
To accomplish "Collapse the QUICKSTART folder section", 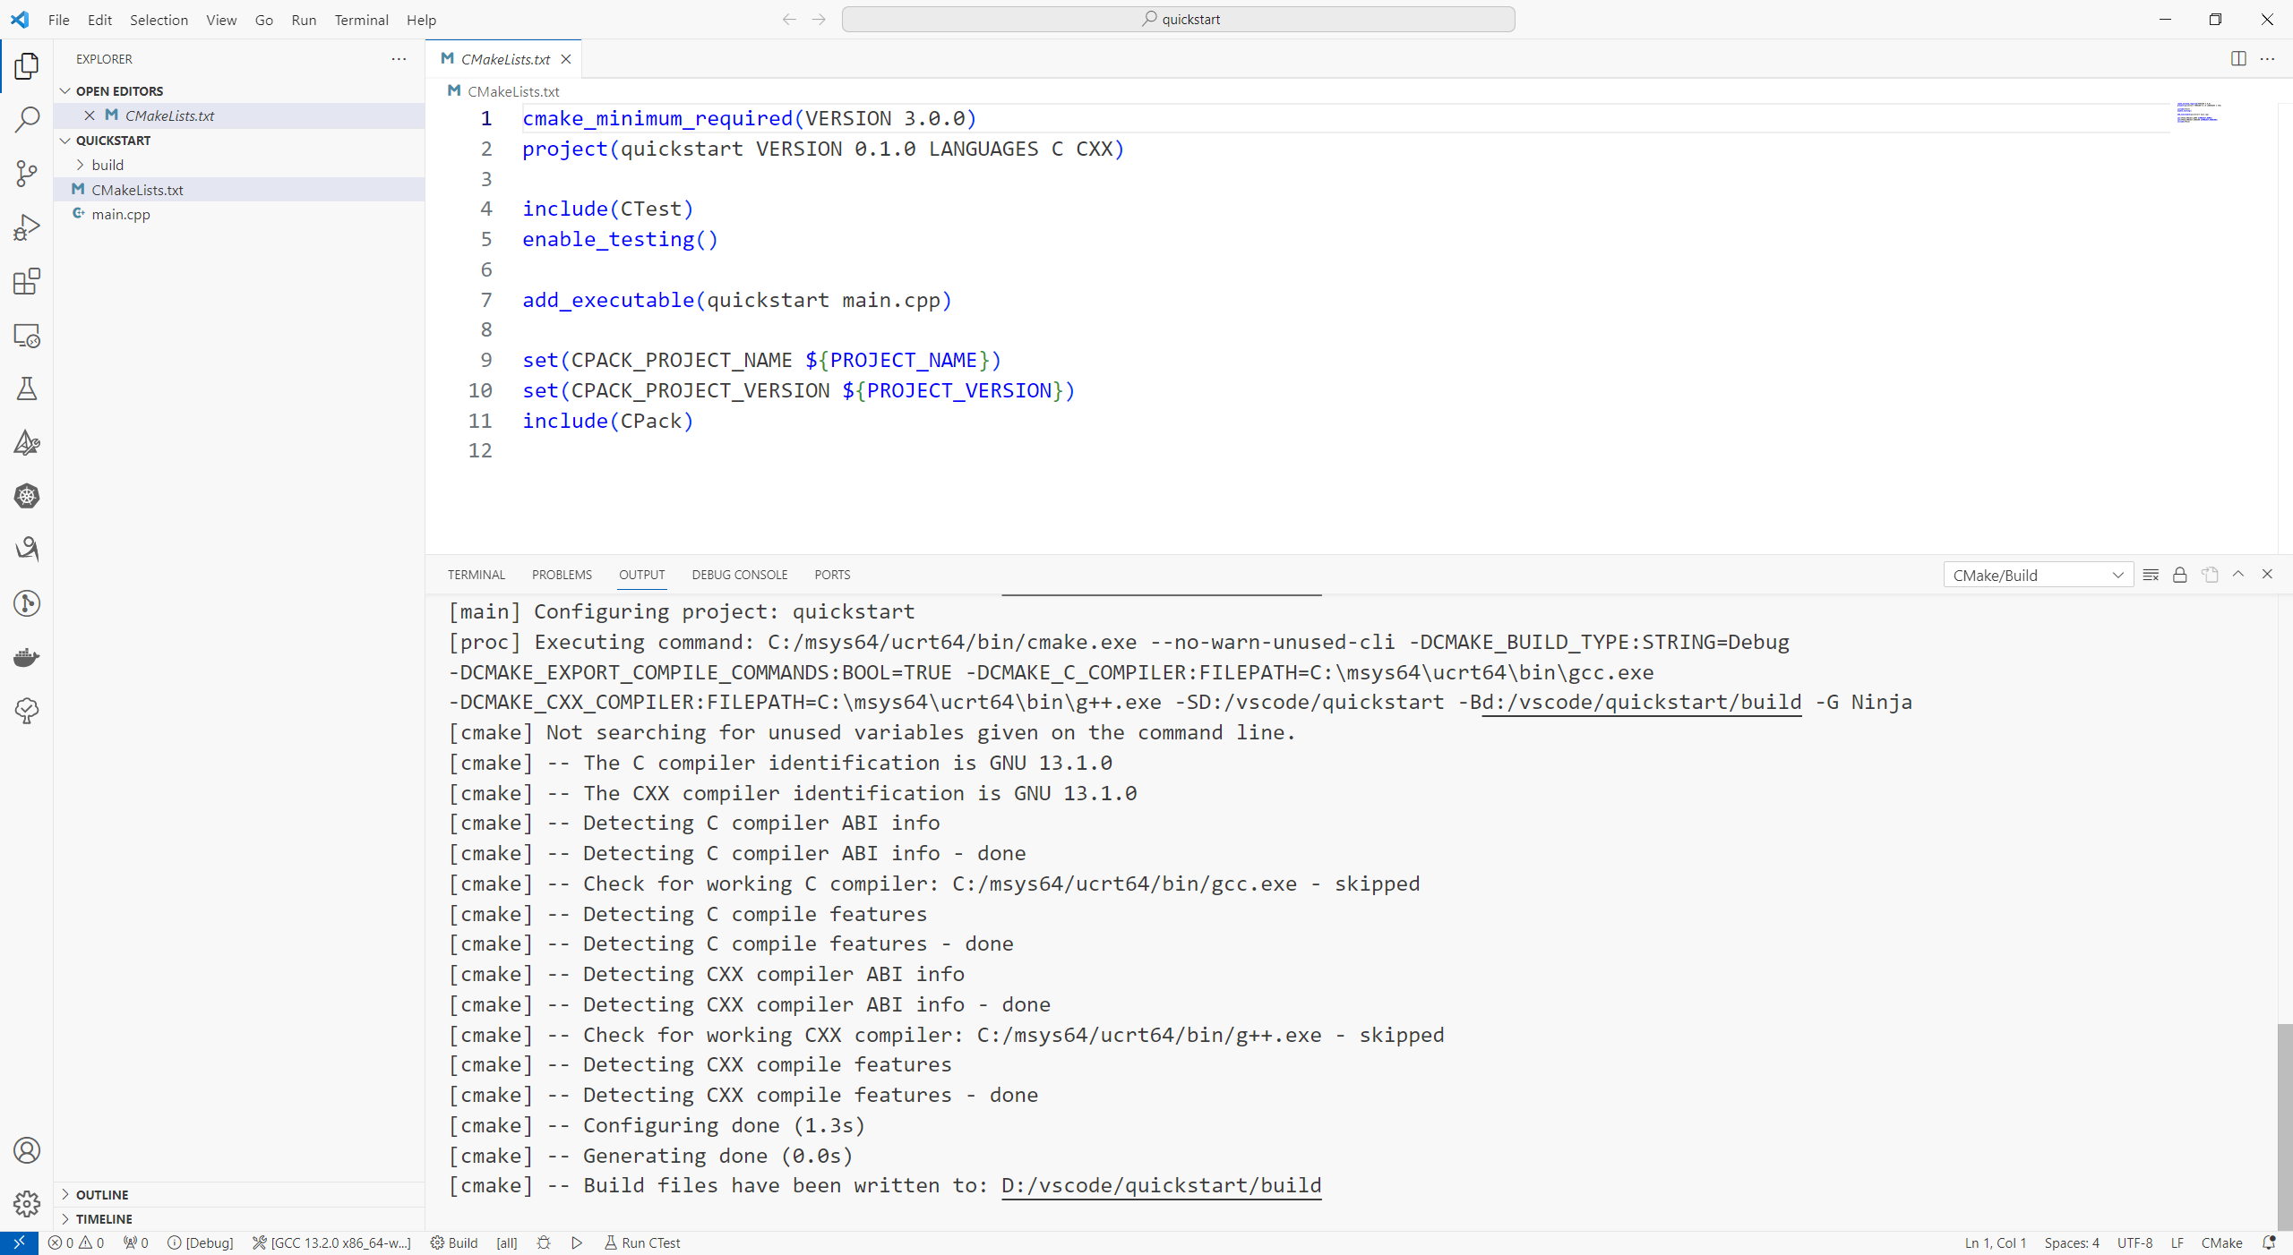I will pyautogui.click(x=239, y=141).
